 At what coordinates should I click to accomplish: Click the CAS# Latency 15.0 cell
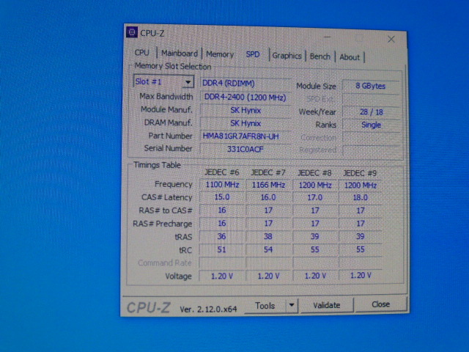(x=222, y=197)
